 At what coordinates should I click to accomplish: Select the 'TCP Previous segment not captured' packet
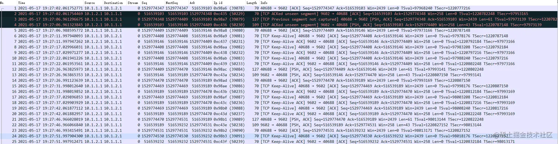click(279, 19)
